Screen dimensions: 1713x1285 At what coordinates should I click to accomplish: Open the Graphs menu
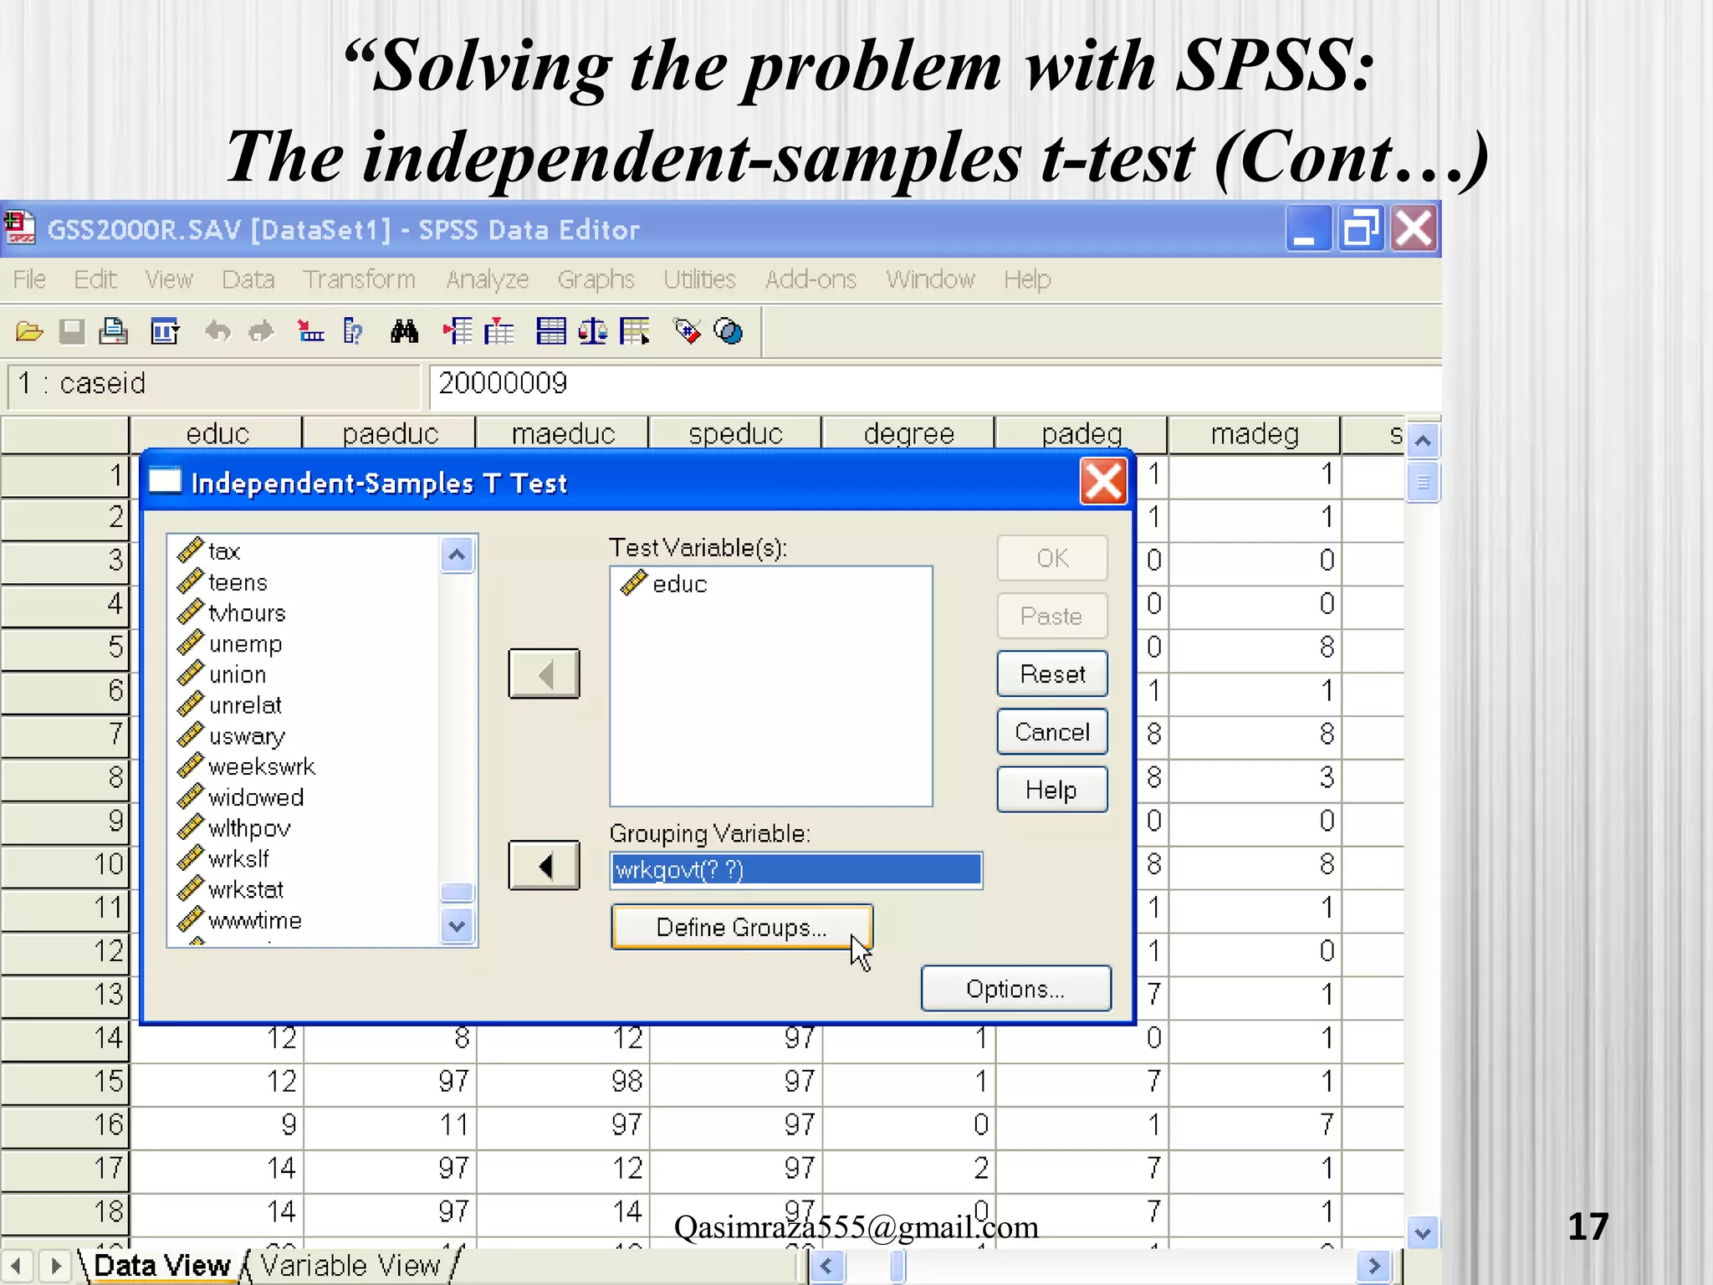596,279
